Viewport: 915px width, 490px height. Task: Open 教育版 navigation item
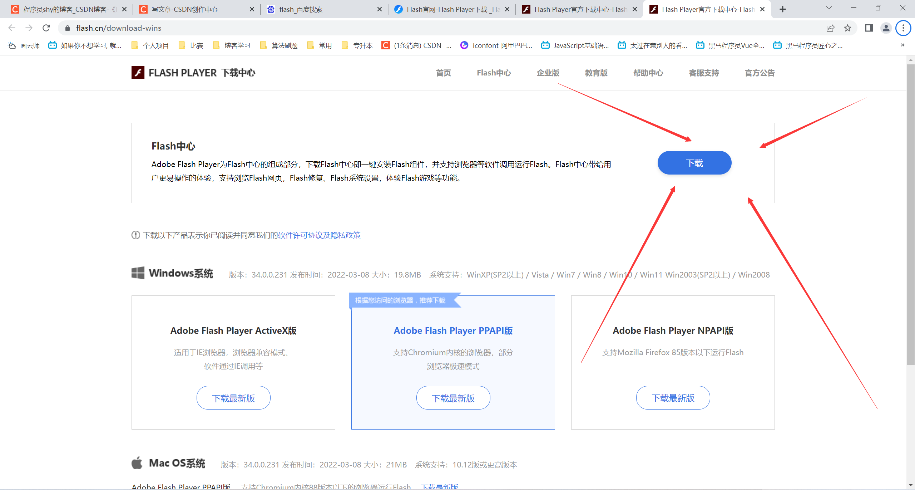596,73
